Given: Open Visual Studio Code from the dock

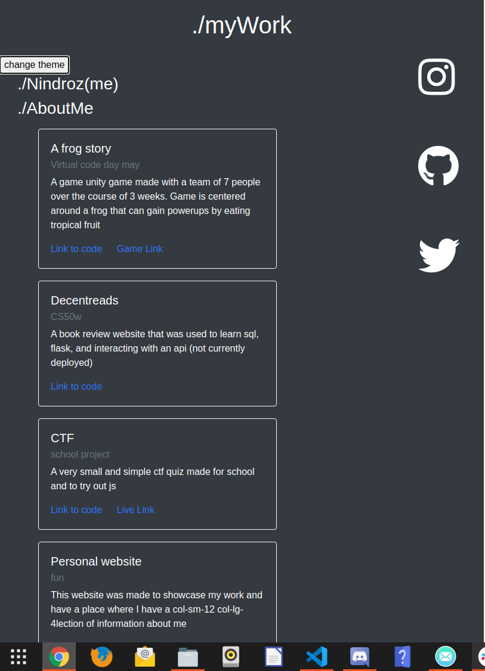Looking at the screenshot, I should [x=317, y=657].
